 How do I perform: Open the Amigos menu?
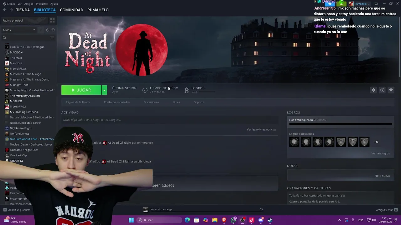pos(29,4)
